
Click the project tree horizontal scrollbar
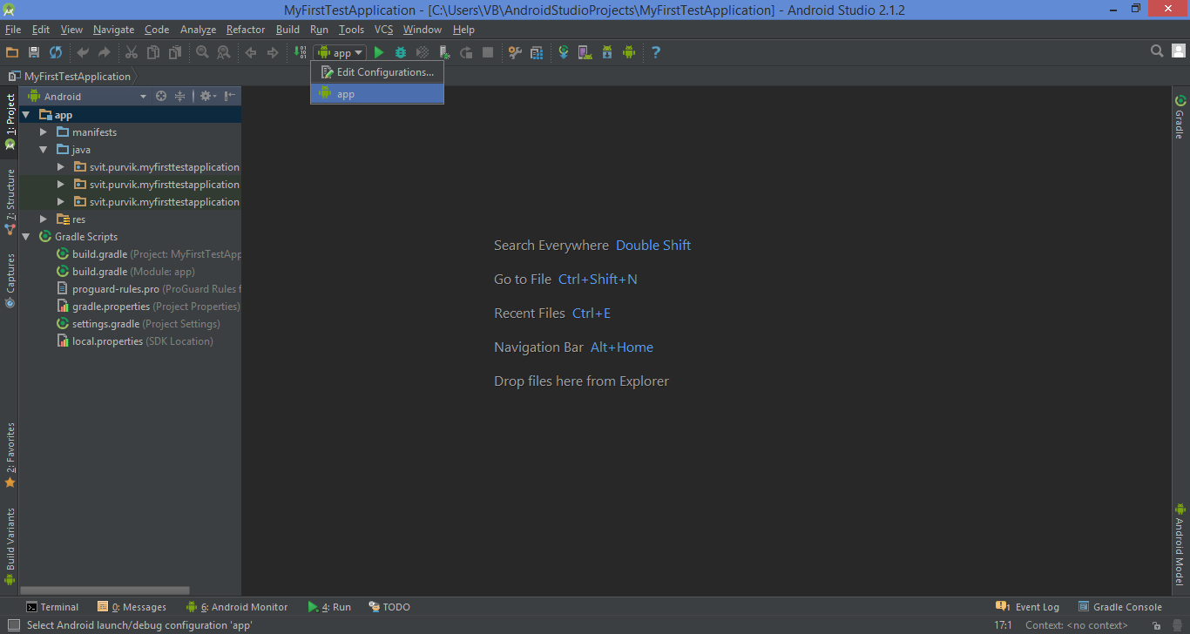click(105, 590)
